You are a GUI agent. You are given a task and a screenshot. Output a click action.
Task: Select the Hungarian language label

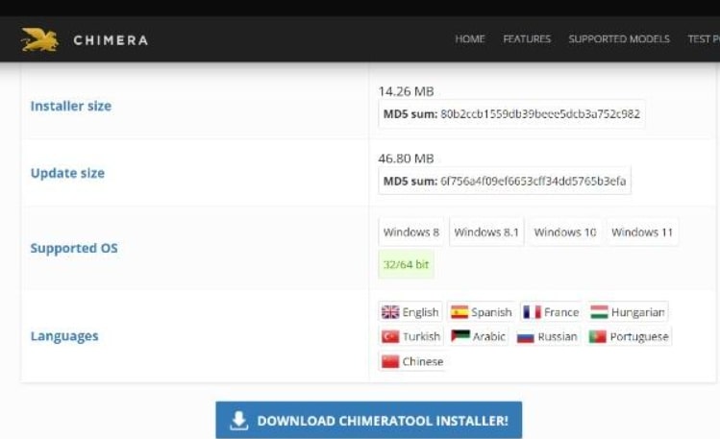(x=637, y=312)
